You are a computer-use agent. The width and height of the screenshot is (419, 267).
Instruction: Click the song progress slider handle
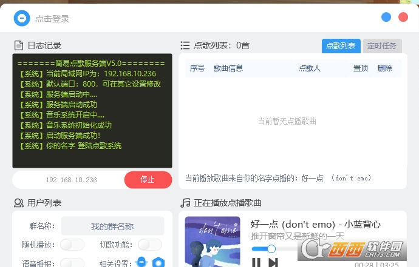click(271, 249)
